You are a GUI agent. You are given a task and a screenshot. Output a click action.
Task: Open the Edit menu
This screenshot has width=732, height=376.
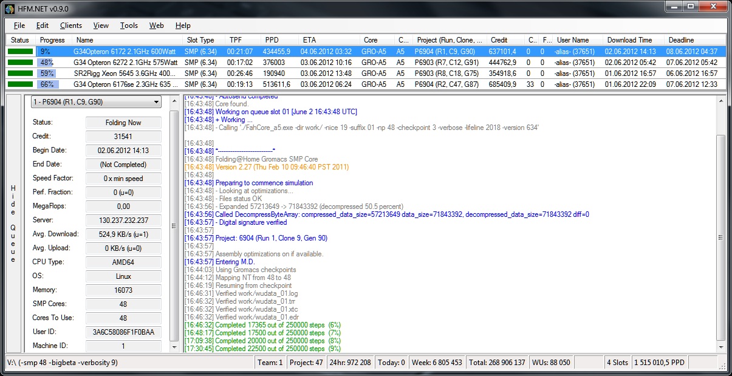pos(43,26)
